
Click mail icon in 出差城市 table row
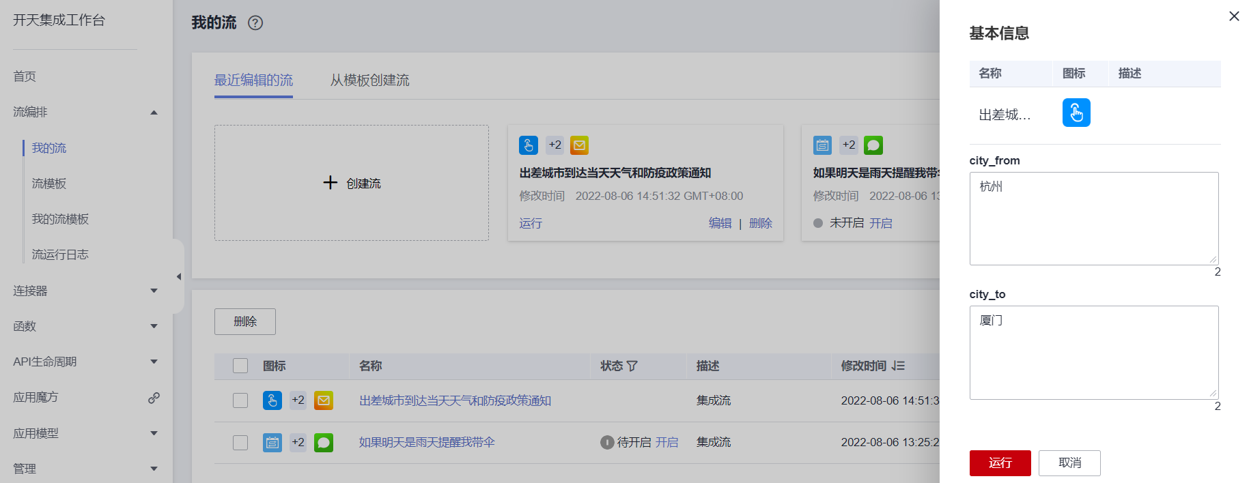(324, 400)
